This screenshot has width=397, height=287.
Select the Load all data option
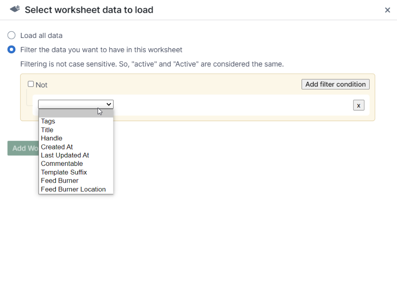click(11, 35)
